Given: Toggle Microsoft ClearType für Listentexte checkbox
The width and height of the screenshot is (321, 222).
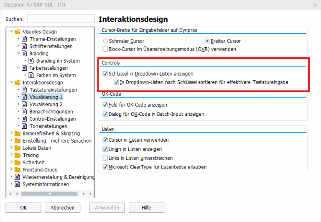Looking at the screenshot, I should click(x=105, y=167).
